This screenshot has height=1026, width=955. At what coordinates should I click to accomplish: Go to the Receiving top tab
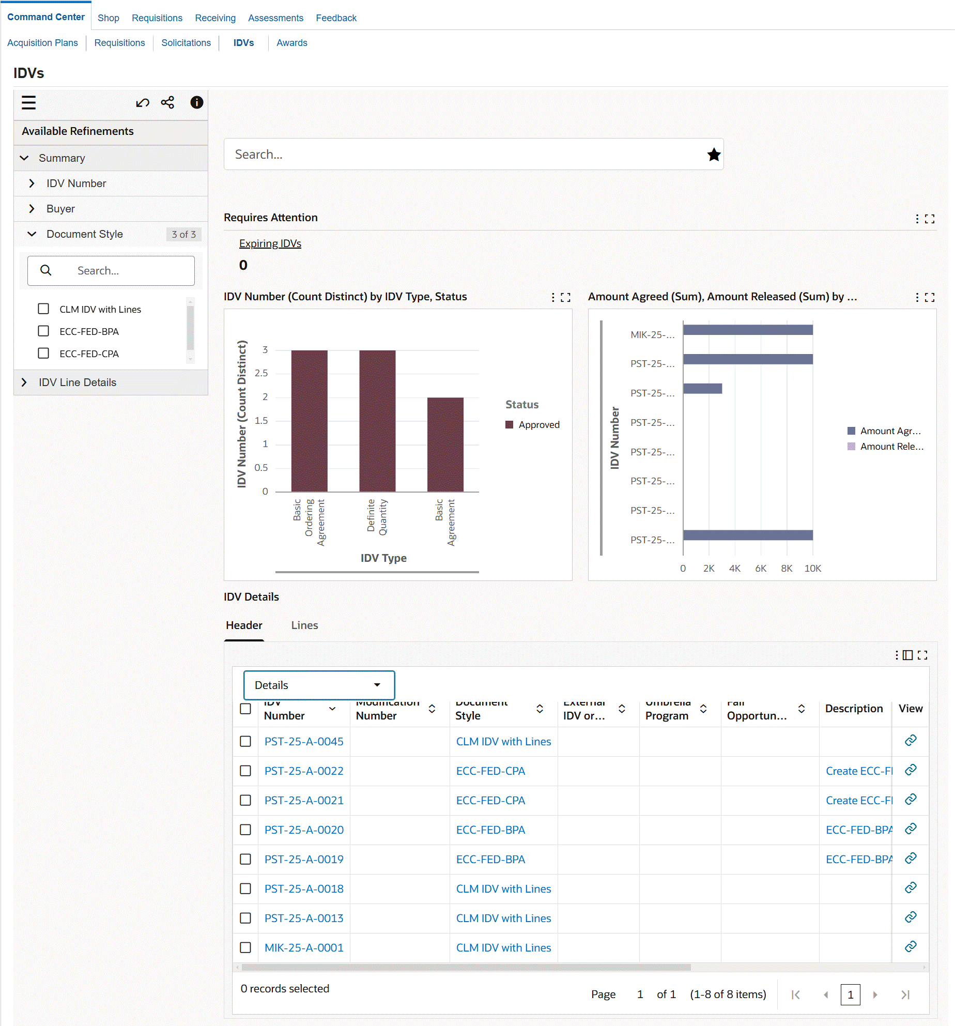click(215, 18)
